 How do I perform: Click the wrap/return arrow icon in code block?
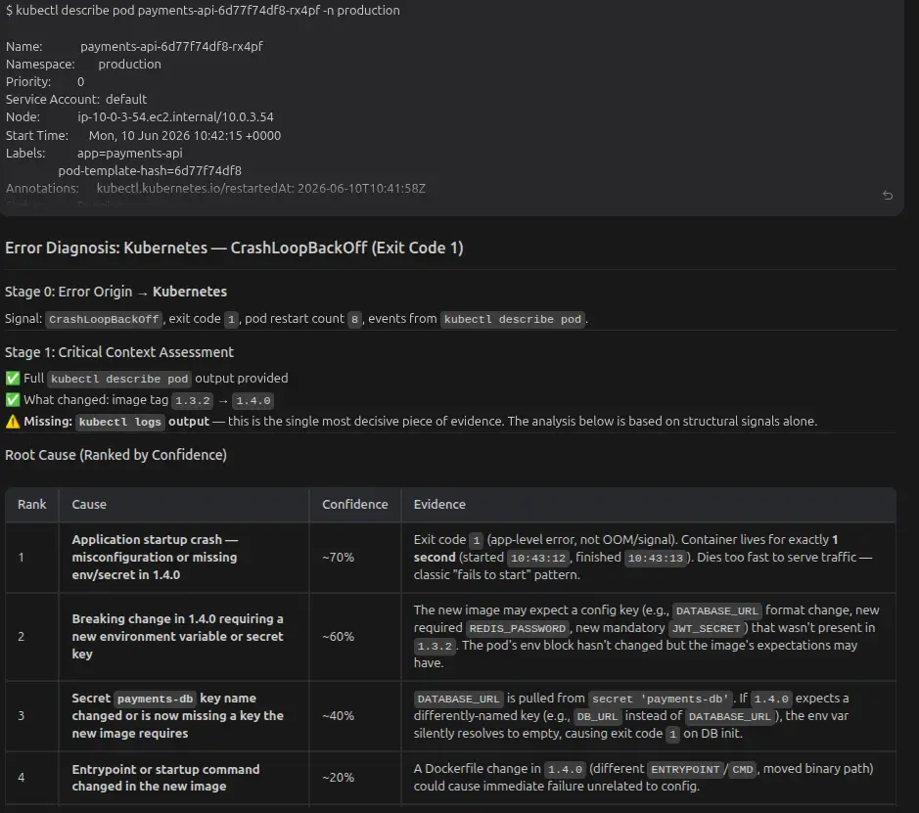(x=888, y=195)
